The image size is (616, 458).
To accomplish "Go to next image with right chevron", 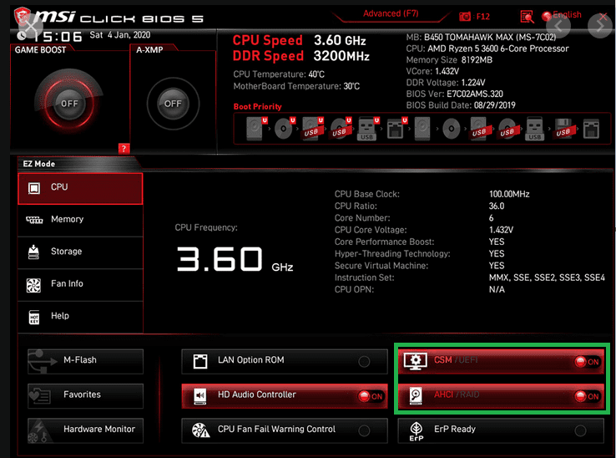I will [x=600, y=26].
